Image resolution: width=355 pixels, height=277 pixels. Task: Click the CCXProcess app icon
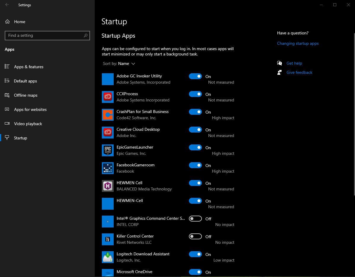point(107,97)
